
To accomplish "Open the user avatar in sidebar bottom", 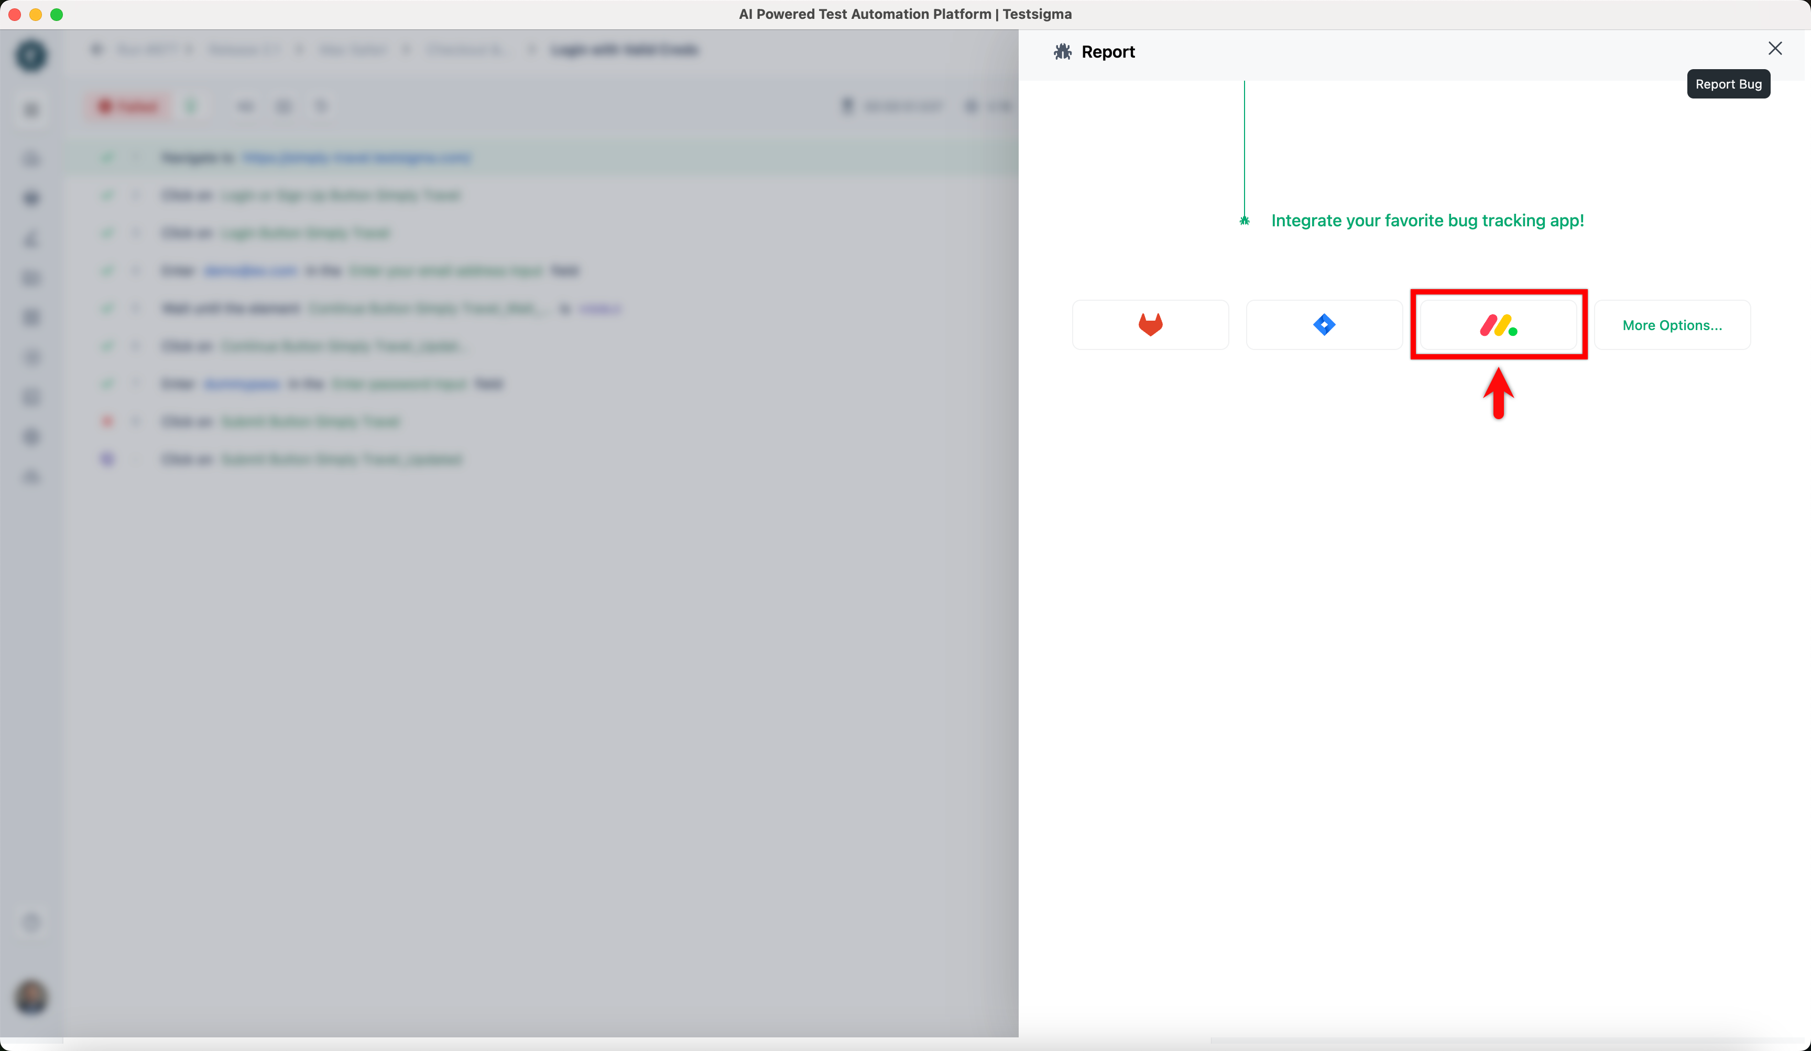I will (x=31, y=997).
